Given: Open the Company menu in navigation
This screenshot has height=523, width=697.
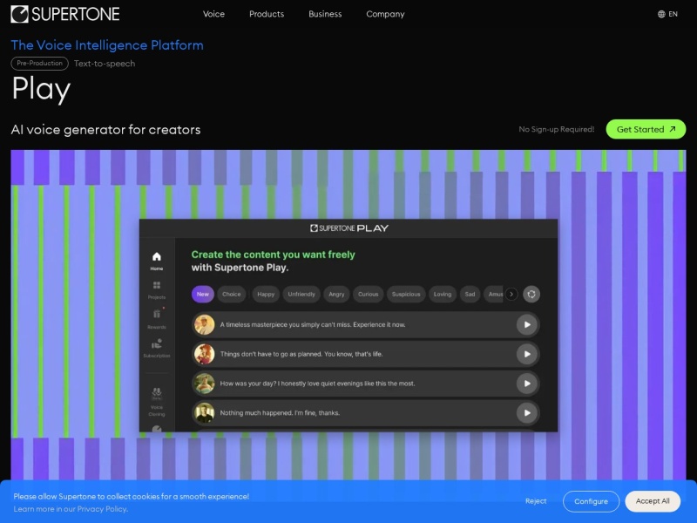Looking at the screenshot, I should coord(385,14).
